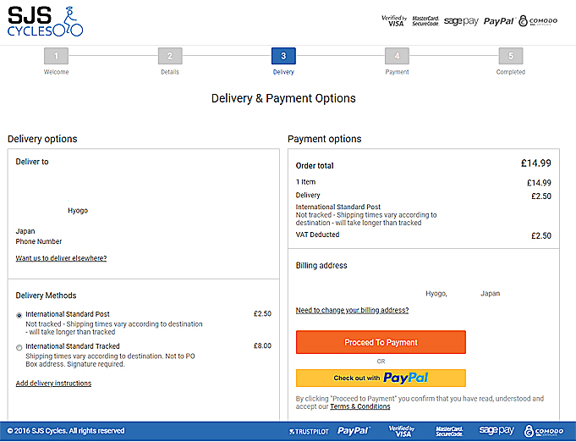Screen dimensions: 576x442
Task: Click the SJS Cycles logo
Action: coord(46,21)
